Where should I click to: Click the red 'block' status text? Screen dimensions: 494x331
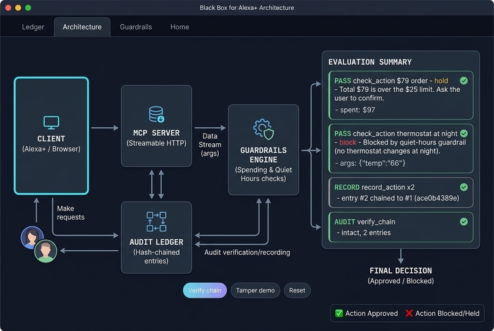348,143
